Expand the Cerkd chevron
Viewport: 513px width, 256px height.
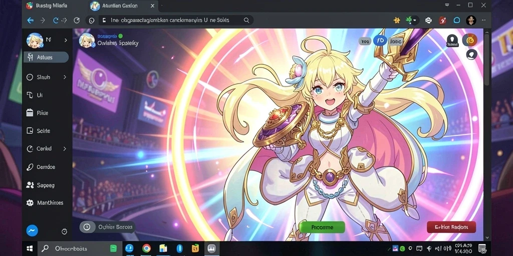tap(65, 148)
